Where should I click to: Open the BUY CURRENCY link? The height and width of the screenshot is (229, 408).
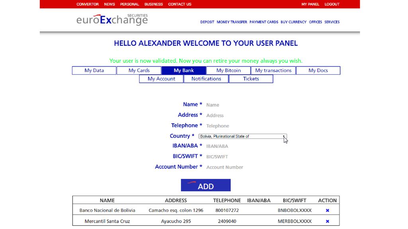[294, 22]
